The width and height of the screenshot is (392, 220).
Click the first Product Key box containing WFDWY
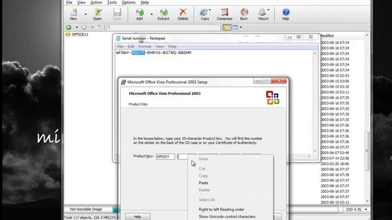point(165,156)
